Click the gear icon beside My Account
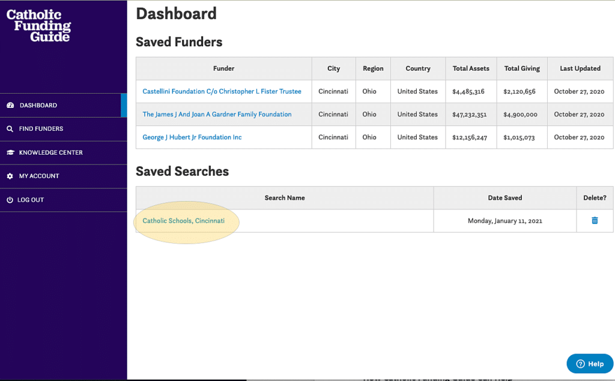 point(10,176)
